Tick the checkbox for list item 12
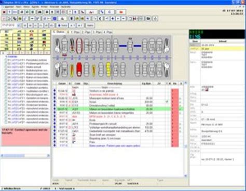This screenshot has width=246, height=191. (x=6, y=98)
